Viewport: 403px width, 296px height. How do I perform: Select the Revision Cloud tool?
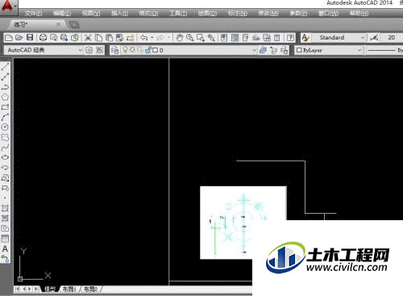point(5,137)
